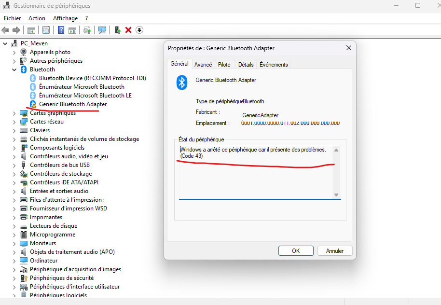This screenshot has width=441, height=305.
Task: Select Fournisseur d'impression WSD row
Action: (x=69, y=208)
